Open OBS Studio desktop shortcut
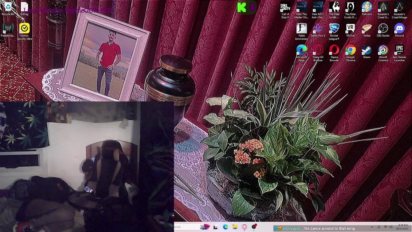The width and height of the screenshot is (412, 232). point(383,30)
